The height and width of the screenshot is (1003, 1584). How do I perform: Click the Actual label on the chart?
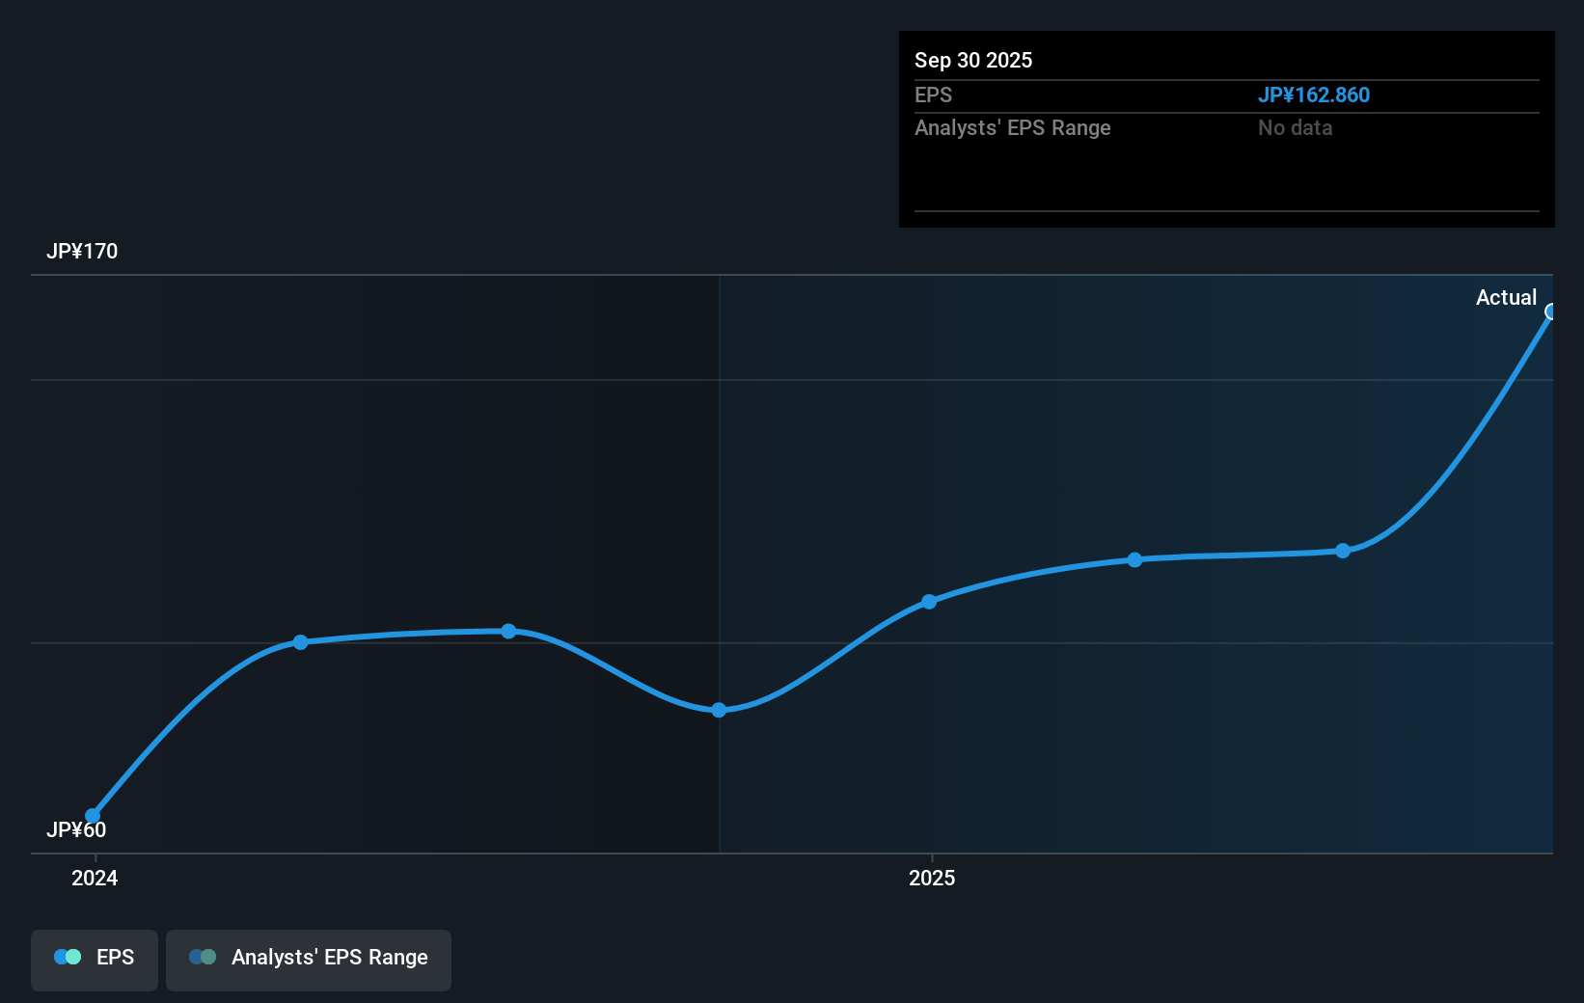click(1506, 297)
